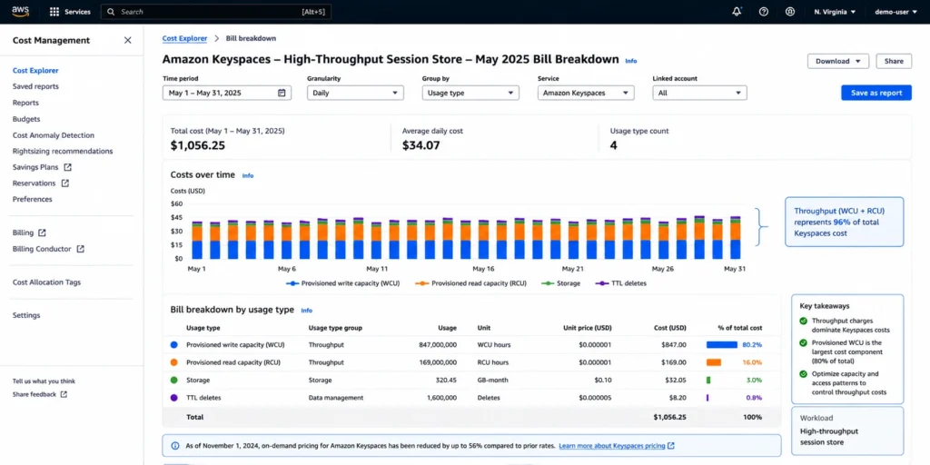
Task: Click external link icon beside Billing Conductor
Action: (81, 249)
